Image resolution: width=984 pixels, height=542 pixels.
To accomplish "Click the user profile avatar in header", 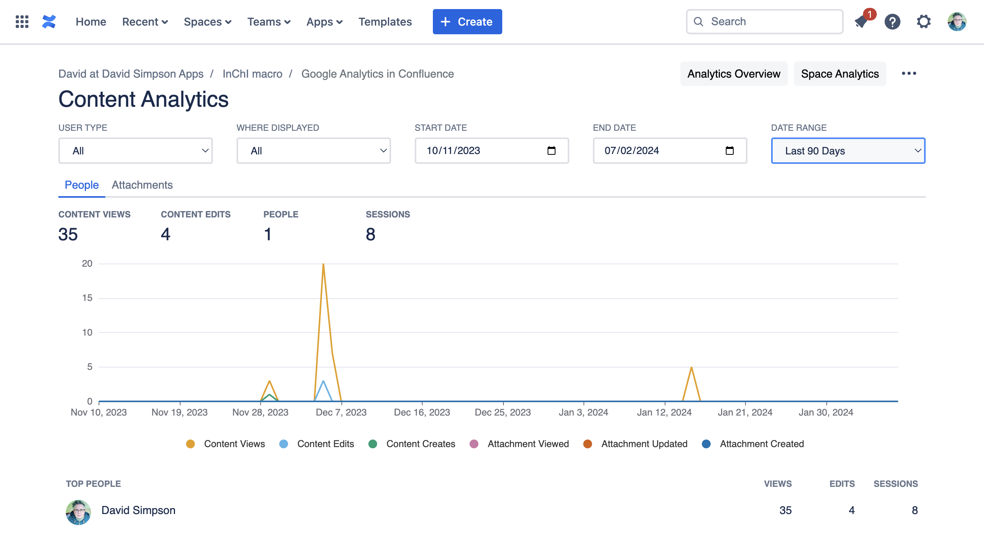I will (957, 22).
